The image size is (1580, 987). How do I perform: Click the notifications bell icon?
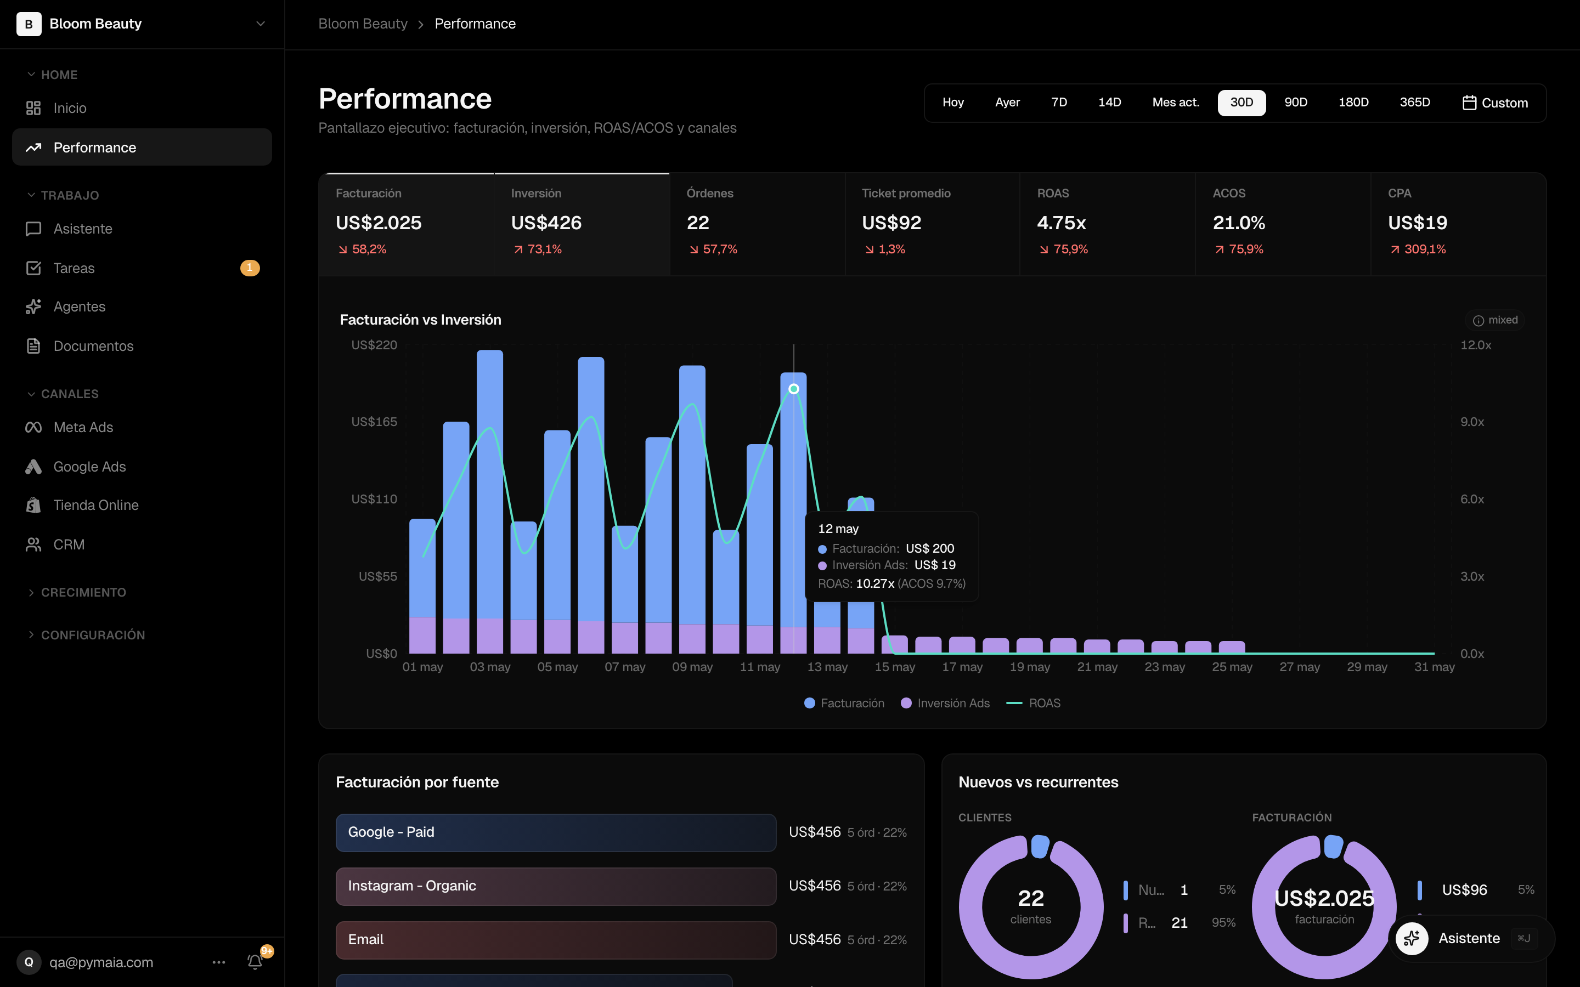click(x=255, y=962)
